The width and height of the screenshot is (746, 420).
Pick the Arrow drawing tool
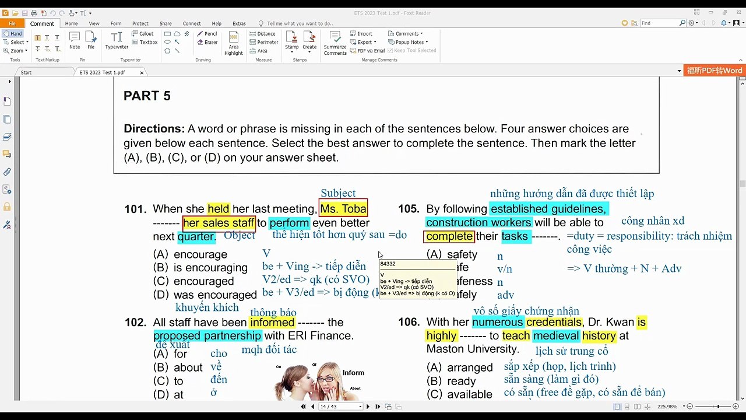click(x=177, y=42)
